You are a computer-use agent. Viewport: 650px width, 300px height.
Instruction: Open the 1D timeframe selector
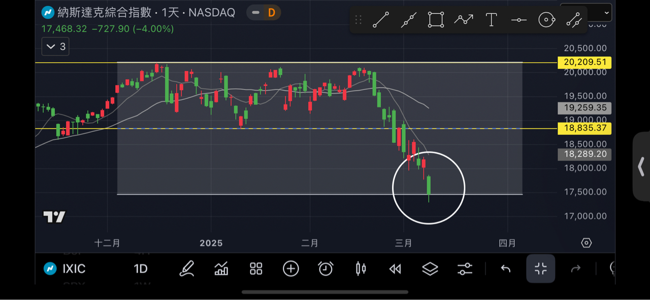click(x=141, y=269)
